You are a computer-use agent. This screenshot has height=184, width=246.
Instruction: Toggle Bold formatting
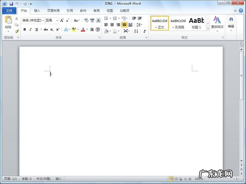click(25, 29)
